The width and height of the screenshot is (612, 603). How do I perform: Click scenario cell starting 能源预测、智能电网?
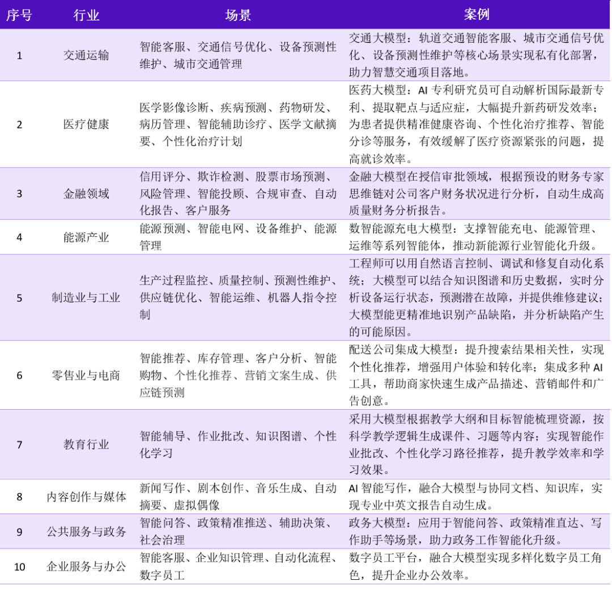(x=238, y=237)
